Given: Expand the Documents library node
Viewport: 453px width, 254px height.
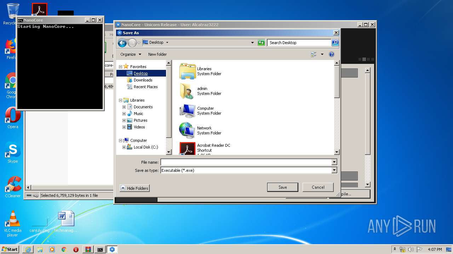Looking at the screenshot, I should (x=124, y=107).
